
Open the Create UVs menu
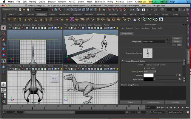(x=141, y=2)
